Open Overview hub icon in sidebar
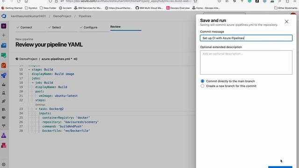Viewport: 299px width, 168px height. click(4, 45)
